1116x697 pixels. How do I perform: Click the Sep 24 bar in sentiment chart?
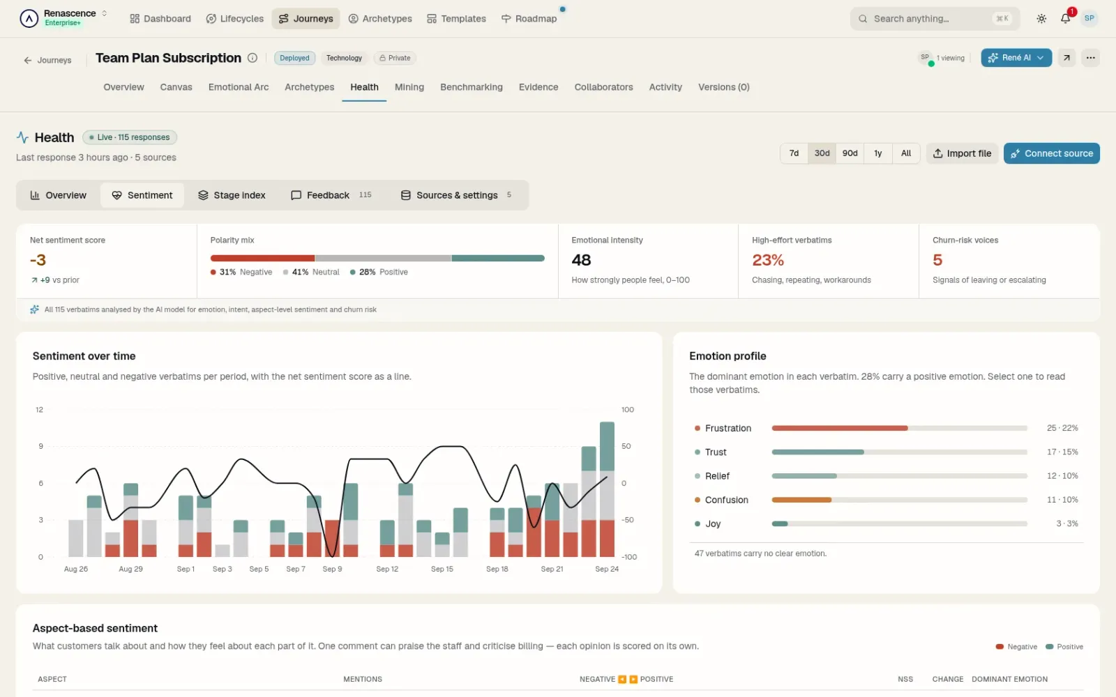607,489
